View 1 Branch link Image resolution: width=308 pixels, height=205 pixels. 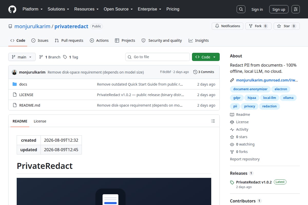coord(50,57)
